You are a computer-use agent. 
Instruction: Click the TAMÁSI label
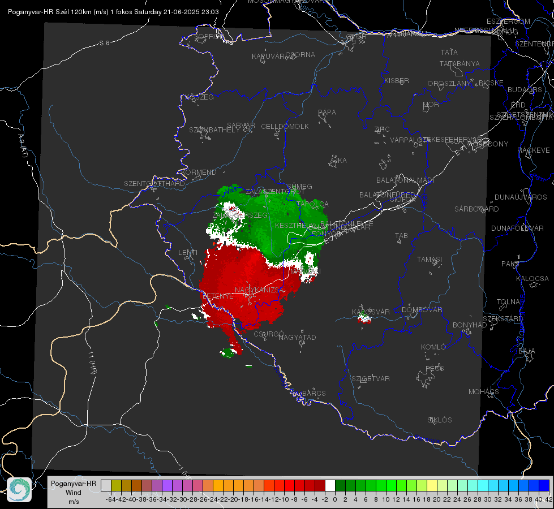click(430, 260)
